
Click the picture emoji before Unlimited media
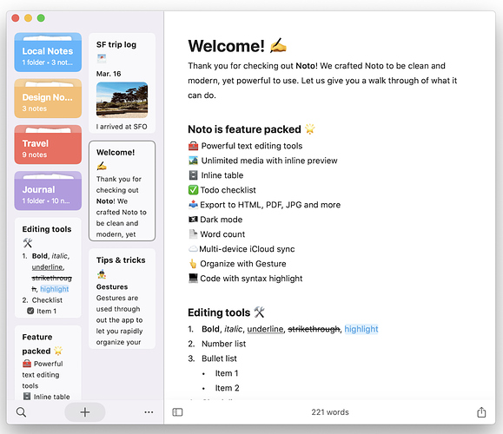(x=193, y=161)
